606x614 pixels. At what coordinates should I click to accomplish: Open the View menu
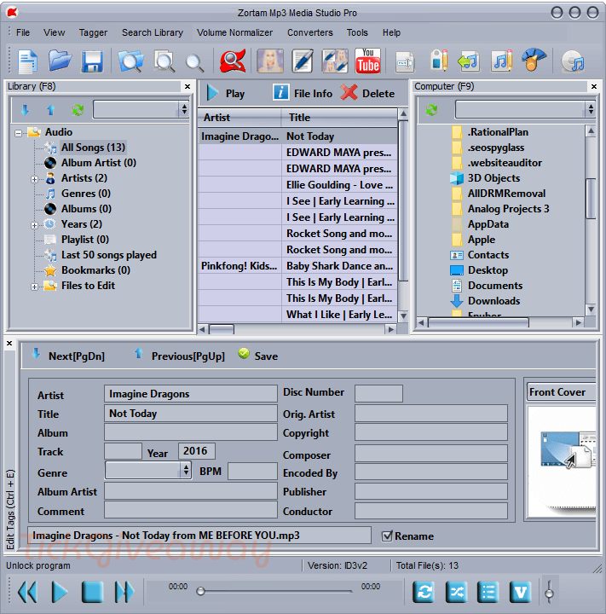pyautogui.click(x=54, y=32)
